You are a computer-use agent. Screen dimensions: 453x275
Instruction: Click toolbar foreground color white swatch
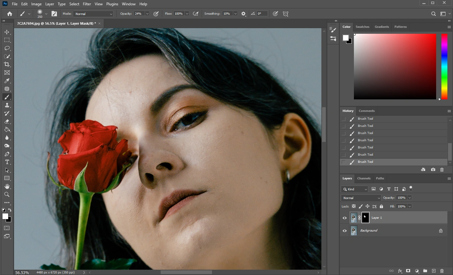click(5, 216)
